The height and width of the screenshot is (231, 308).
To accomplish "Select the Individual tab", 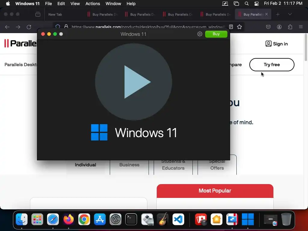I will coord(85,165).
